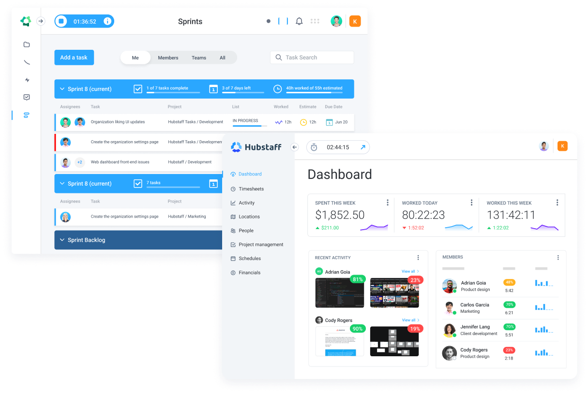The height and width of the screenshot is (393, 588).
Task: Click the tasks complete progress bar in Sprint 8
Action: tap(172, 93)
